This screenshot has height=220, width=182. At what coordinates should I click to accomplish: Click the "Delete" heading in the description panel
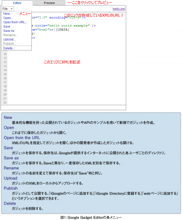(10, 204)
